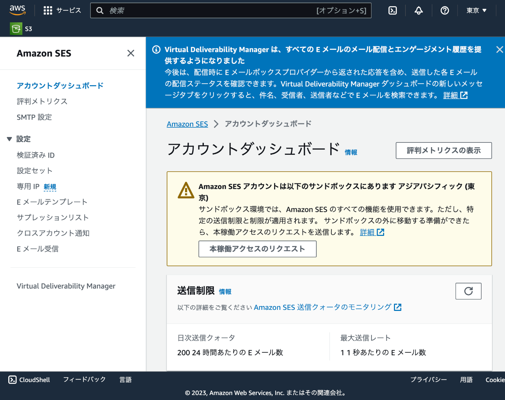Select the 200 24 時間あたりの E メール数 value
This screenshot has height=400, width=505.
click(x=230, y=352)
